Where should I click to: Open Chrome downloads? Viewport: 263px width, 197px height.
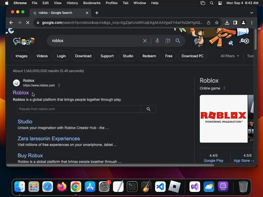(x=227, y=23)
